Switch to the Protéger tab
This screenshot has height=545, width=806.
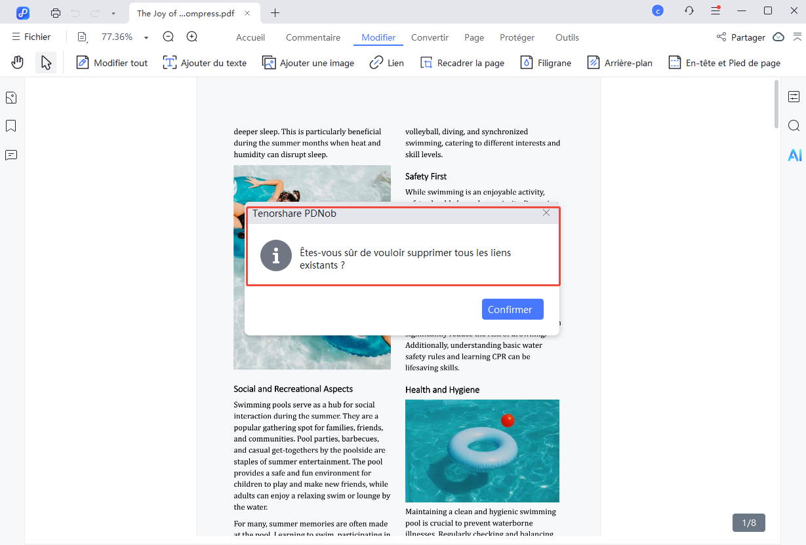[517, 37]
